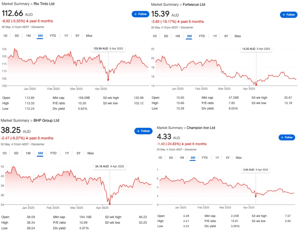Viewport: 303px width, 232px height.
Task: Select 1Y tab on Rio Tinto chart
Action: (66, 36)
